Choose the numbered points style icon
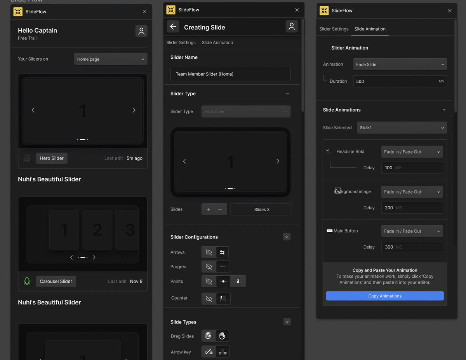Screen dimensions: 466x360 click(238, 281)
